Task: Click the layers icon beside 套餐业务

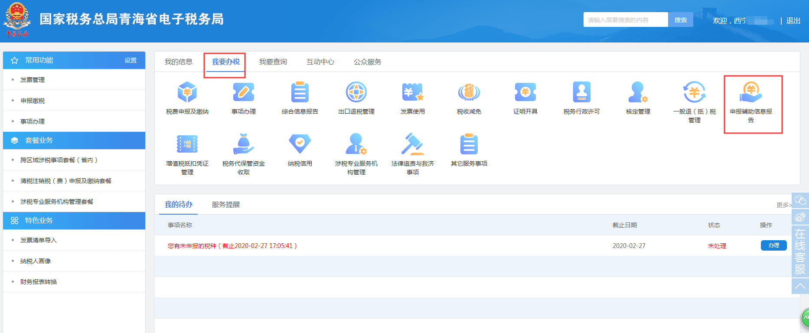Action: coord(14,140)
